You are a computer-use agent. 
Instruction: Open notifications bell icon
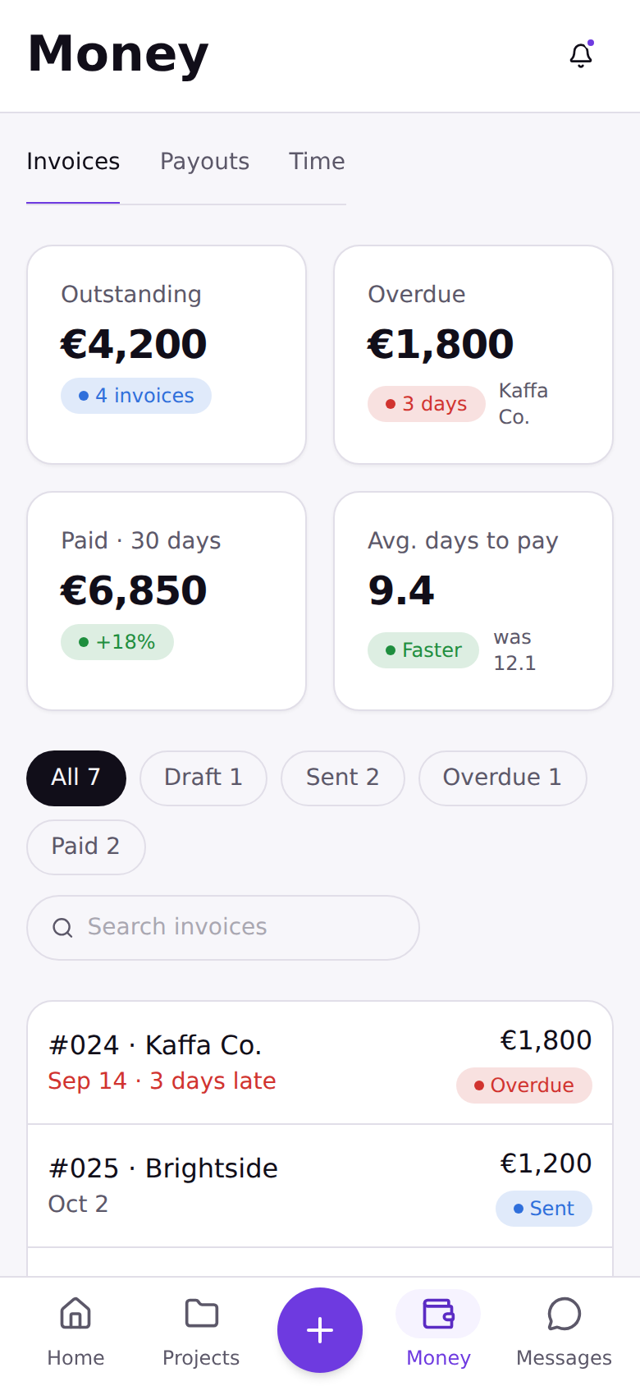click(581, 55)
